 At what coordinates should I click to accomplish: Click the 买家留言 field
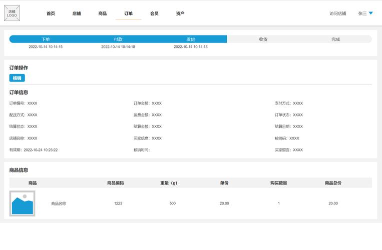[289, 150]
